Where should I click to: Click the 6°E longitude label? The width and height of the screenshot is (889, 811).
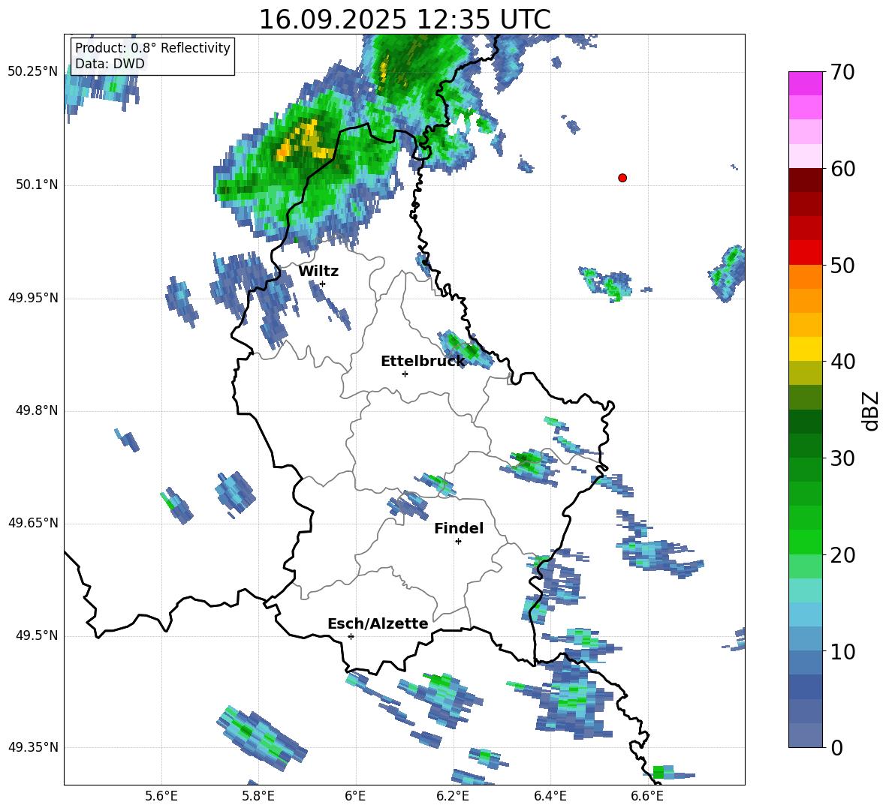[355, 797]
